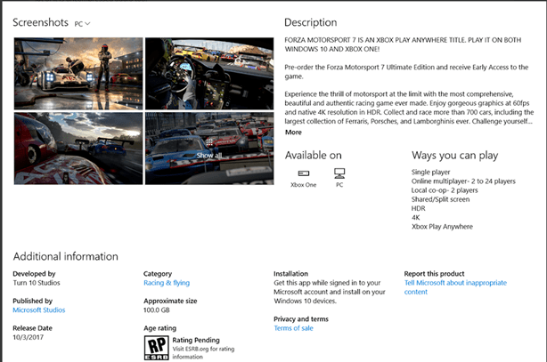This screenshot has width=547, height=362.
Task: Click the Show all screenshots text
Action: pyautogui.click(x=209, y=154)
